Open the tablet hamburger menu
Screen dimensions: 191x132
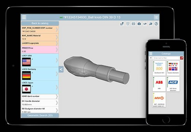pos(24,17)
